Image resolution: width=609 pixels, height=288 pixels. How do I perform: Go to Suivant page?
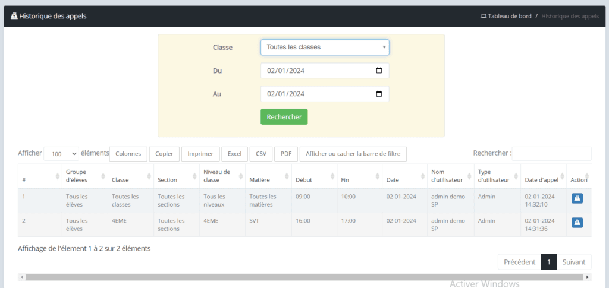[574, 262]
